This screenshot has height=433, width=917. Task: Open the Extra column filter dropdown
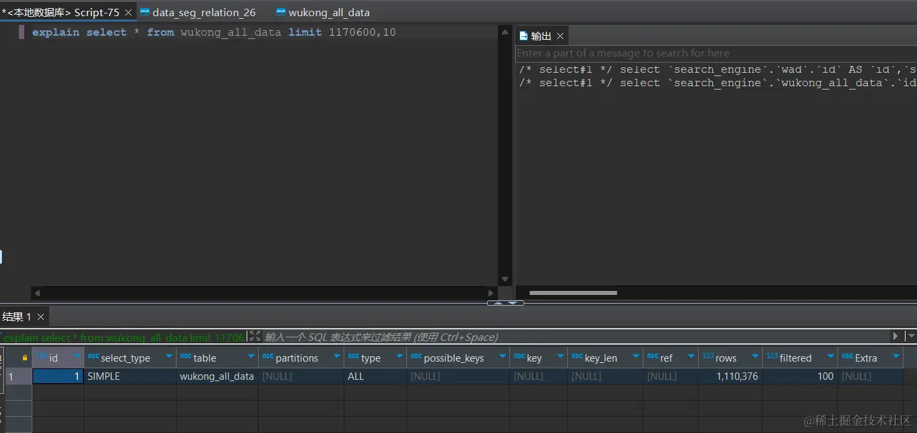coord(896,356)
